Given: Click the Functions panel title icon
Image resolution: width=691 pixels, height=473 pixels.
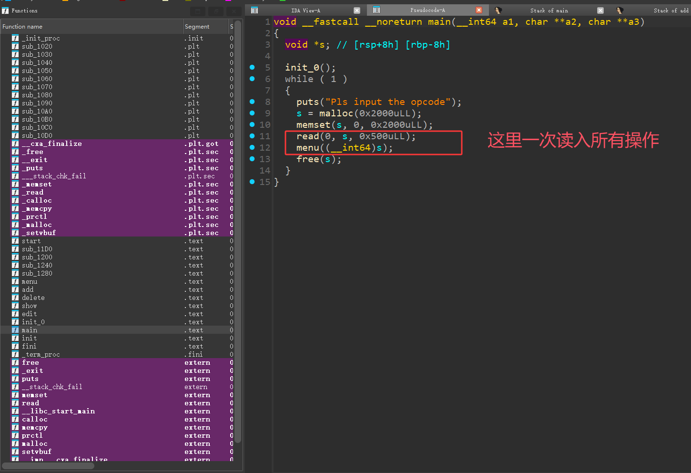Looking at the screenshot, I should tap(6, 10).
